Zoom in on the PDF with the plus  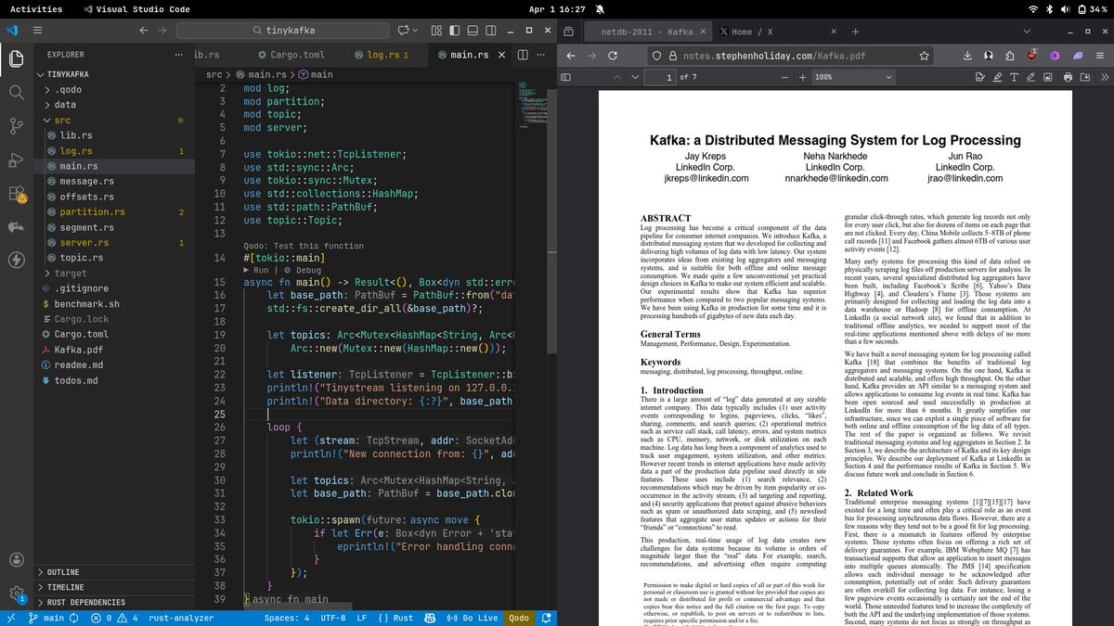pos(801,77)
